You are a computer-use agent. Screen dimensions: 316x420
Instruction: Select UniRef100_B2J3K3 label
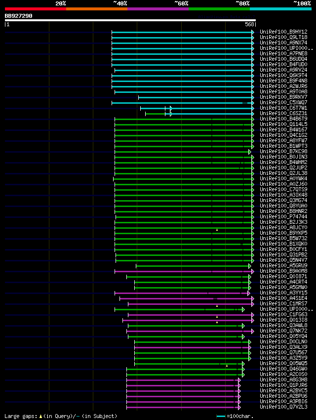pos(283,222)
